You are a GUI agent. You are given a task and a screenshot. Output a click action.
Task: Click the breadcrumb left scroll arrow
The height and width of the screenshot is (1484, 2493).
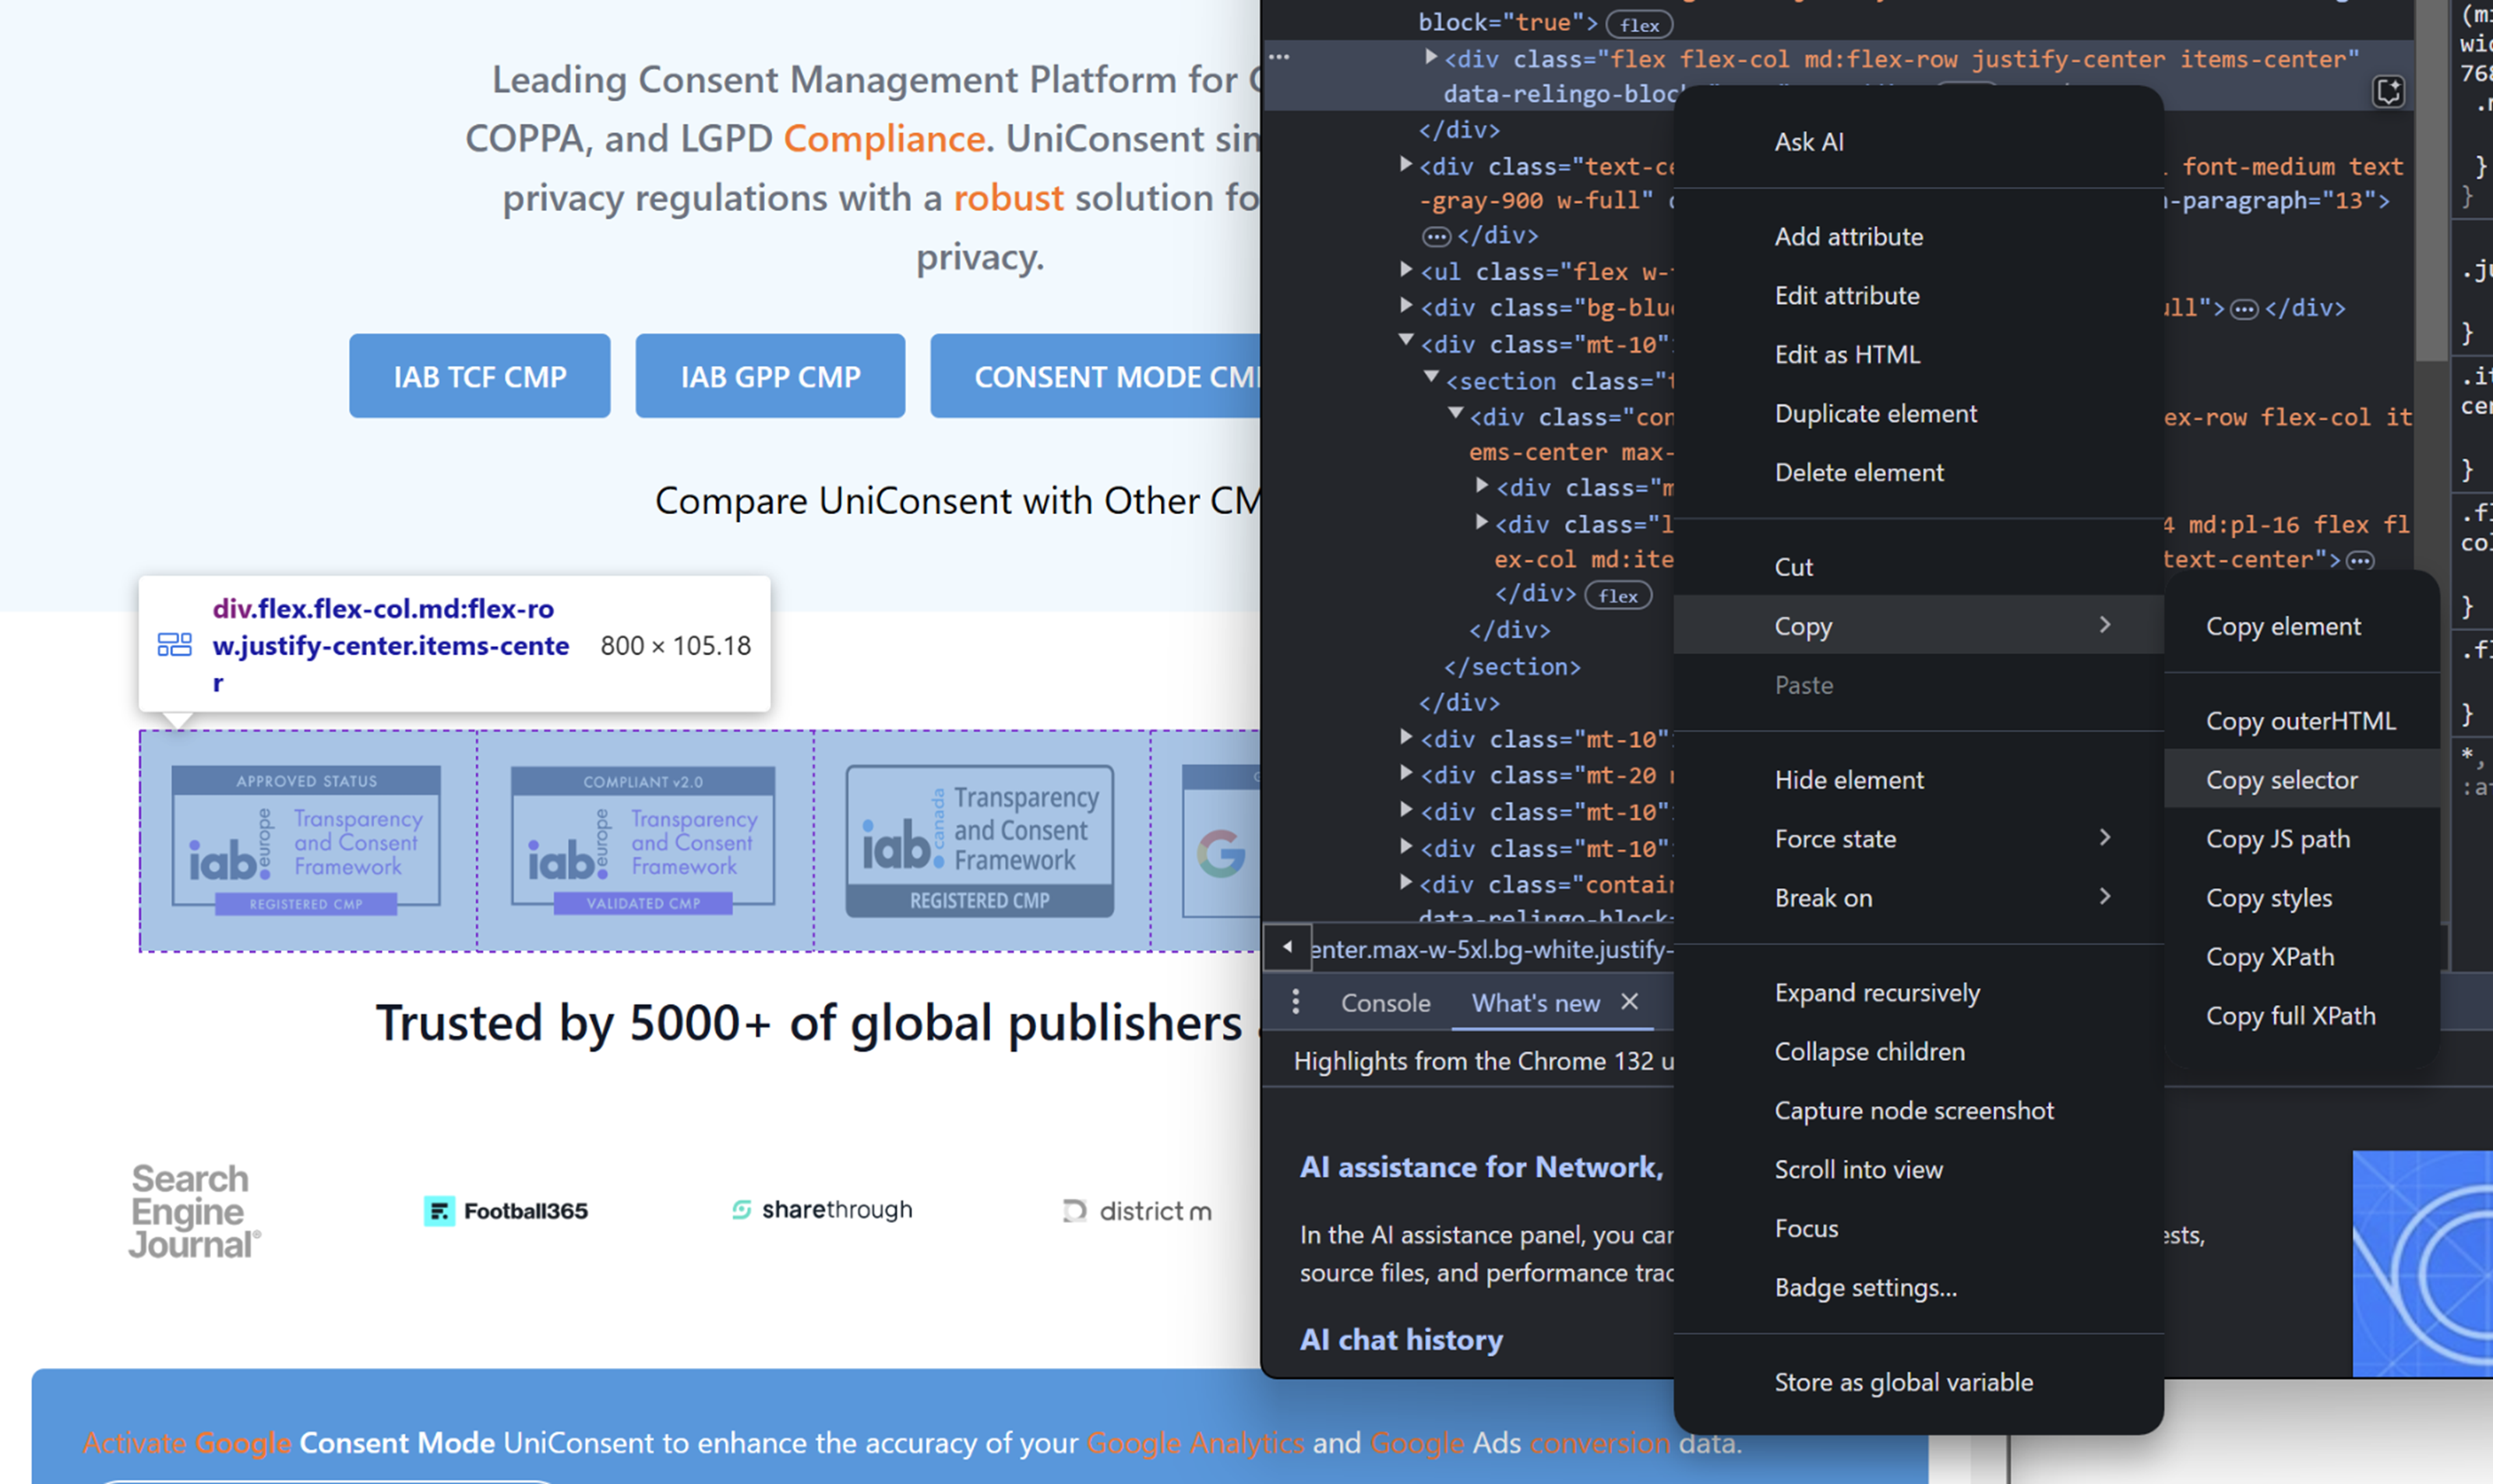(1287, 946)
